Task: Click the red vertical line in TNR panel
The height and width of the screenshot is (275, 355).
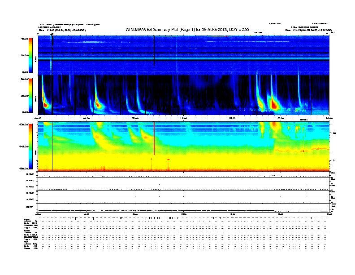Action: [x=154, y=138]
